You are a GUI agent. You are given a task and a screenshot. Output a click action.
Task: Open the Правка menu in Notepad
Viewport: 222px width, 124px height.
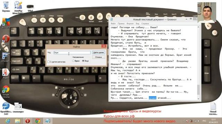[x=121, y=23]
